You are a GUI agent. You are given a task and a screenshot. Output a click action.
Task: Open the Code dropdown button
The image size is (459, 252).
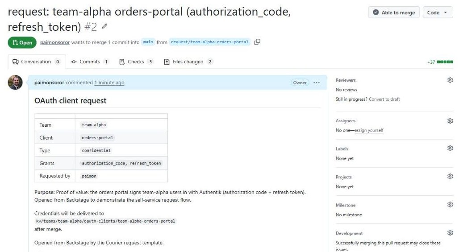pyautogui.click(x=438, y=12)
